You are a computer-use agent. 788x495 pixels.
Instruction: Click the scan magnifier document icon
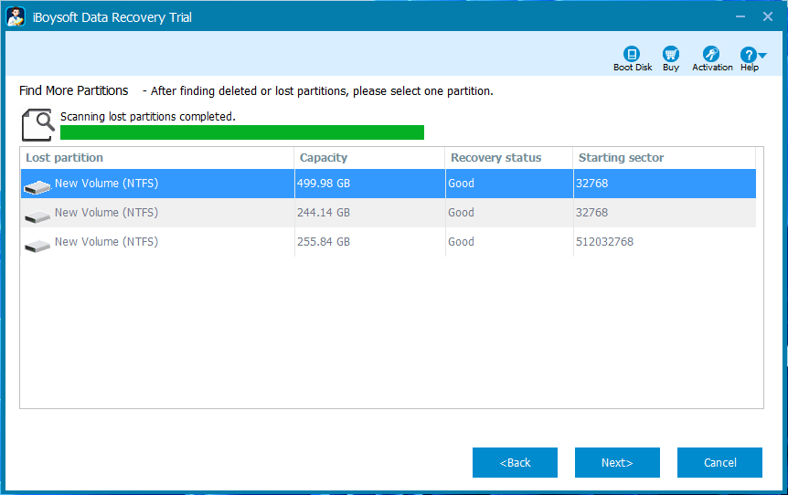[x=37, y=124]
